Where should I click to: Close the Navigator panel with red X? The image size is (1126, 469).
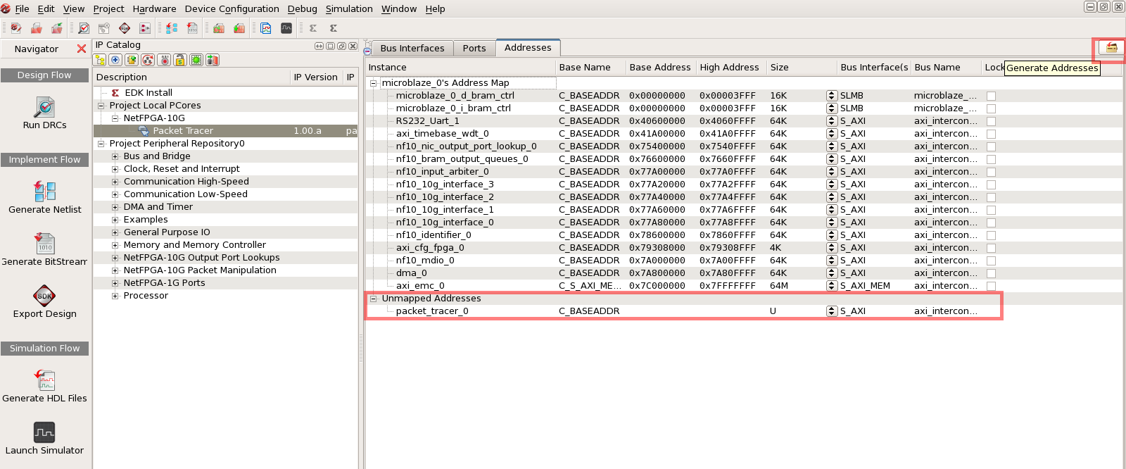click(x=82, y=49)
